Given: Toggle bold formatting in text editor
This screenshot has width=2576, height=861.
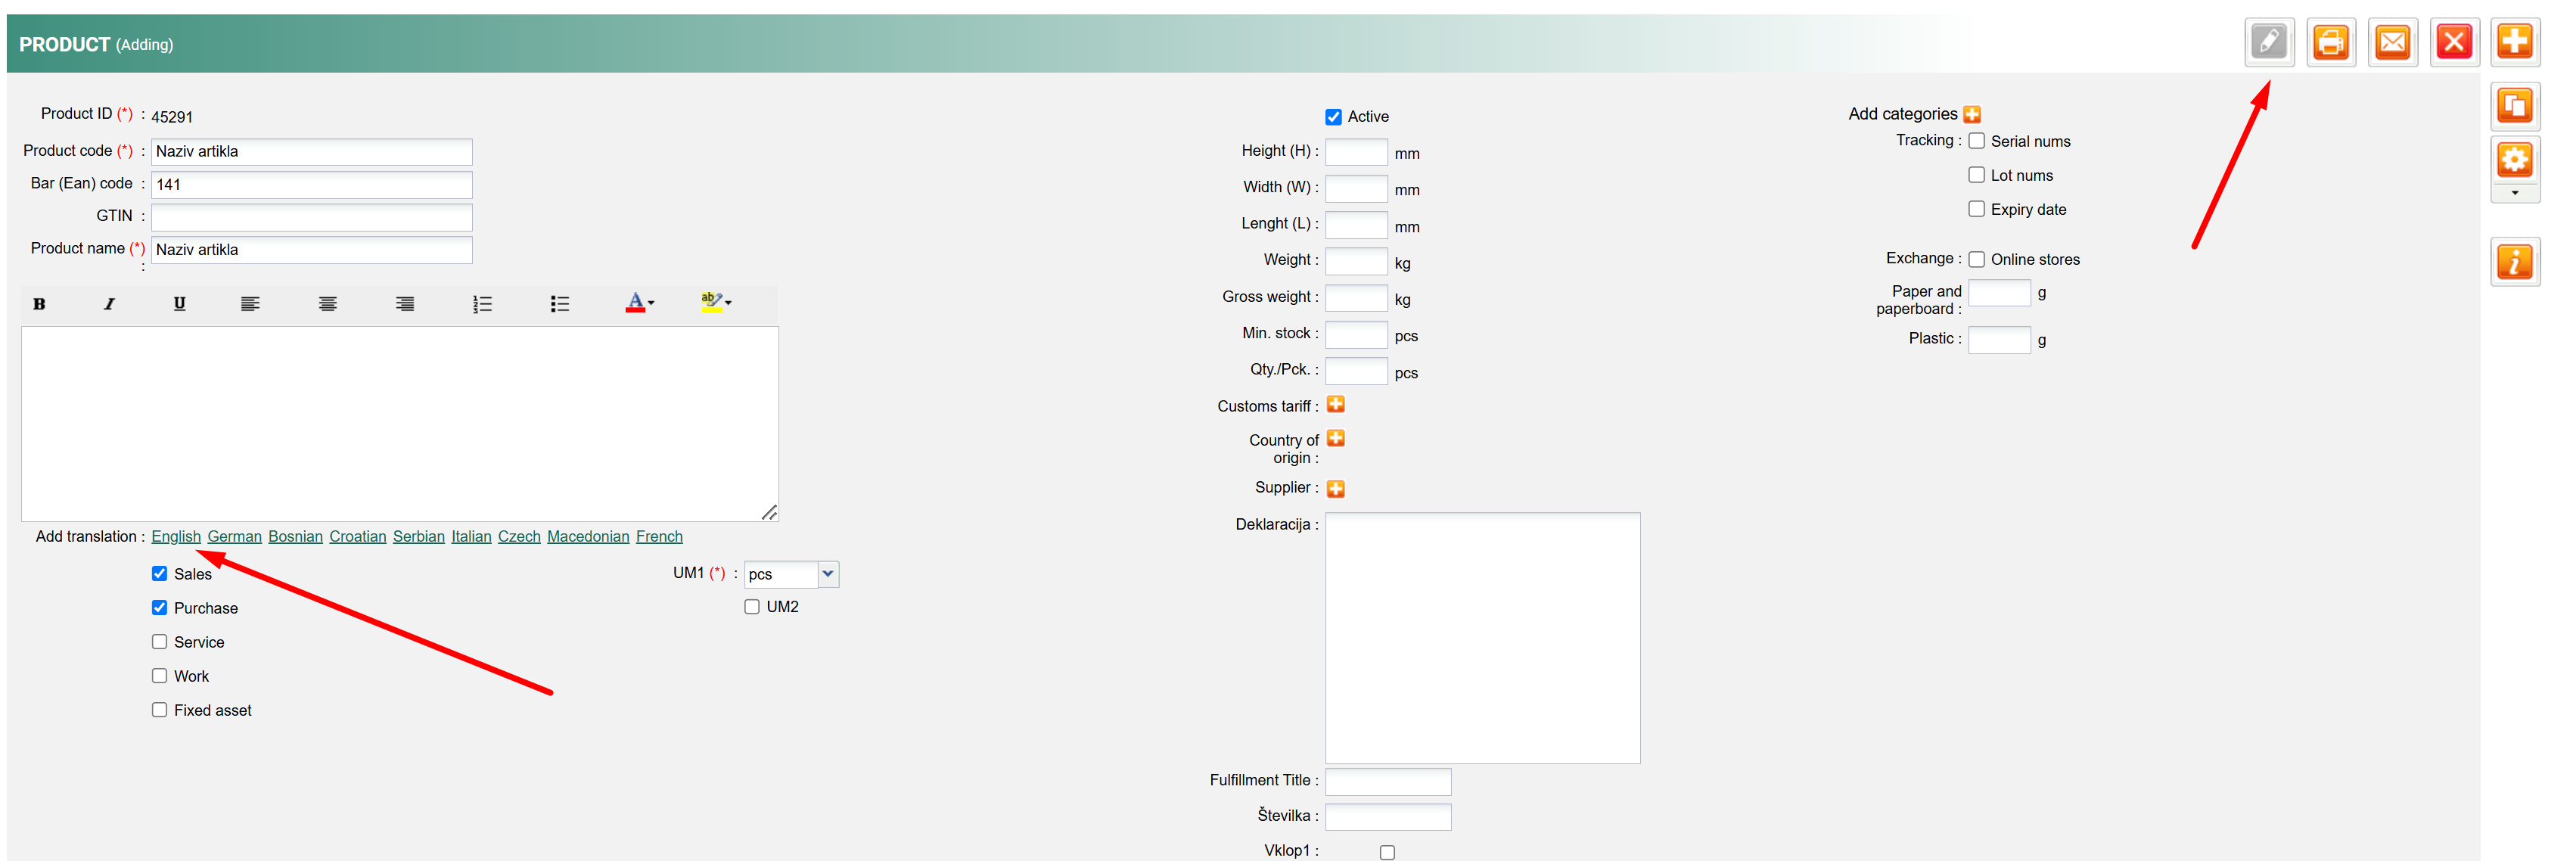Looking at the screenshot, I should pyautogui.click(x=39, y=304).
